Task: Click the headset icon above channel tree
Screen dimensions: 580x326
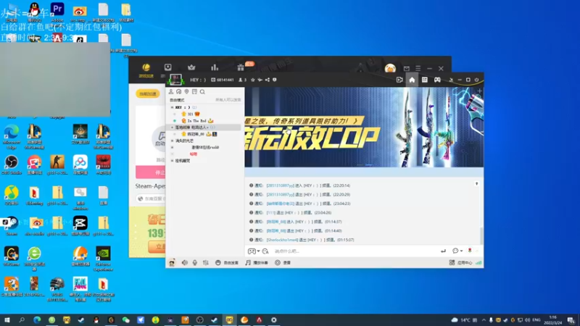Action: (178, 92)
